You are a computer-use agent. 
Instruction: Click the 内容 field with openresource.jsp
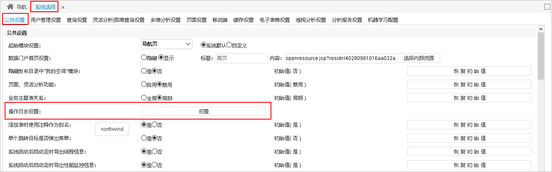340,58
